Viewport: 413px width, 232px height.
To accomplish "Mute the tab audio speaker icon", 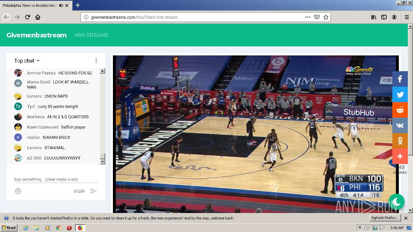I will [x=61, y=5].
